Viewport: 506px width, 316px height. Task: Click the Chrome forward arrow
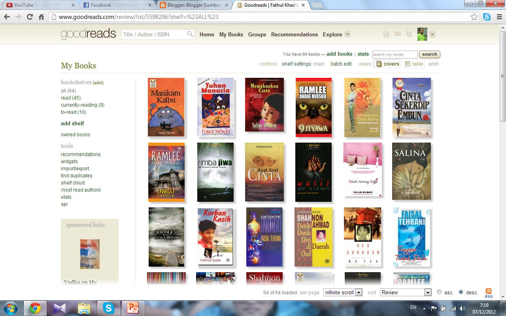(18, 17)
